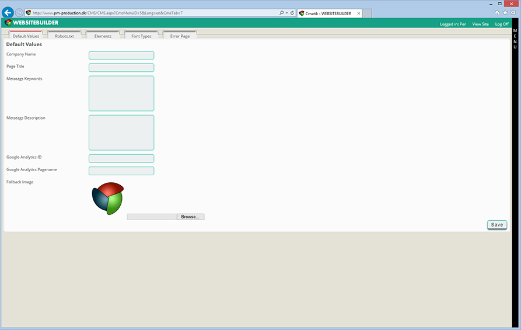521x330 pixels.
Task: Go to the Error Page tab
Action: pyautogui.click(x=180, y=36)
